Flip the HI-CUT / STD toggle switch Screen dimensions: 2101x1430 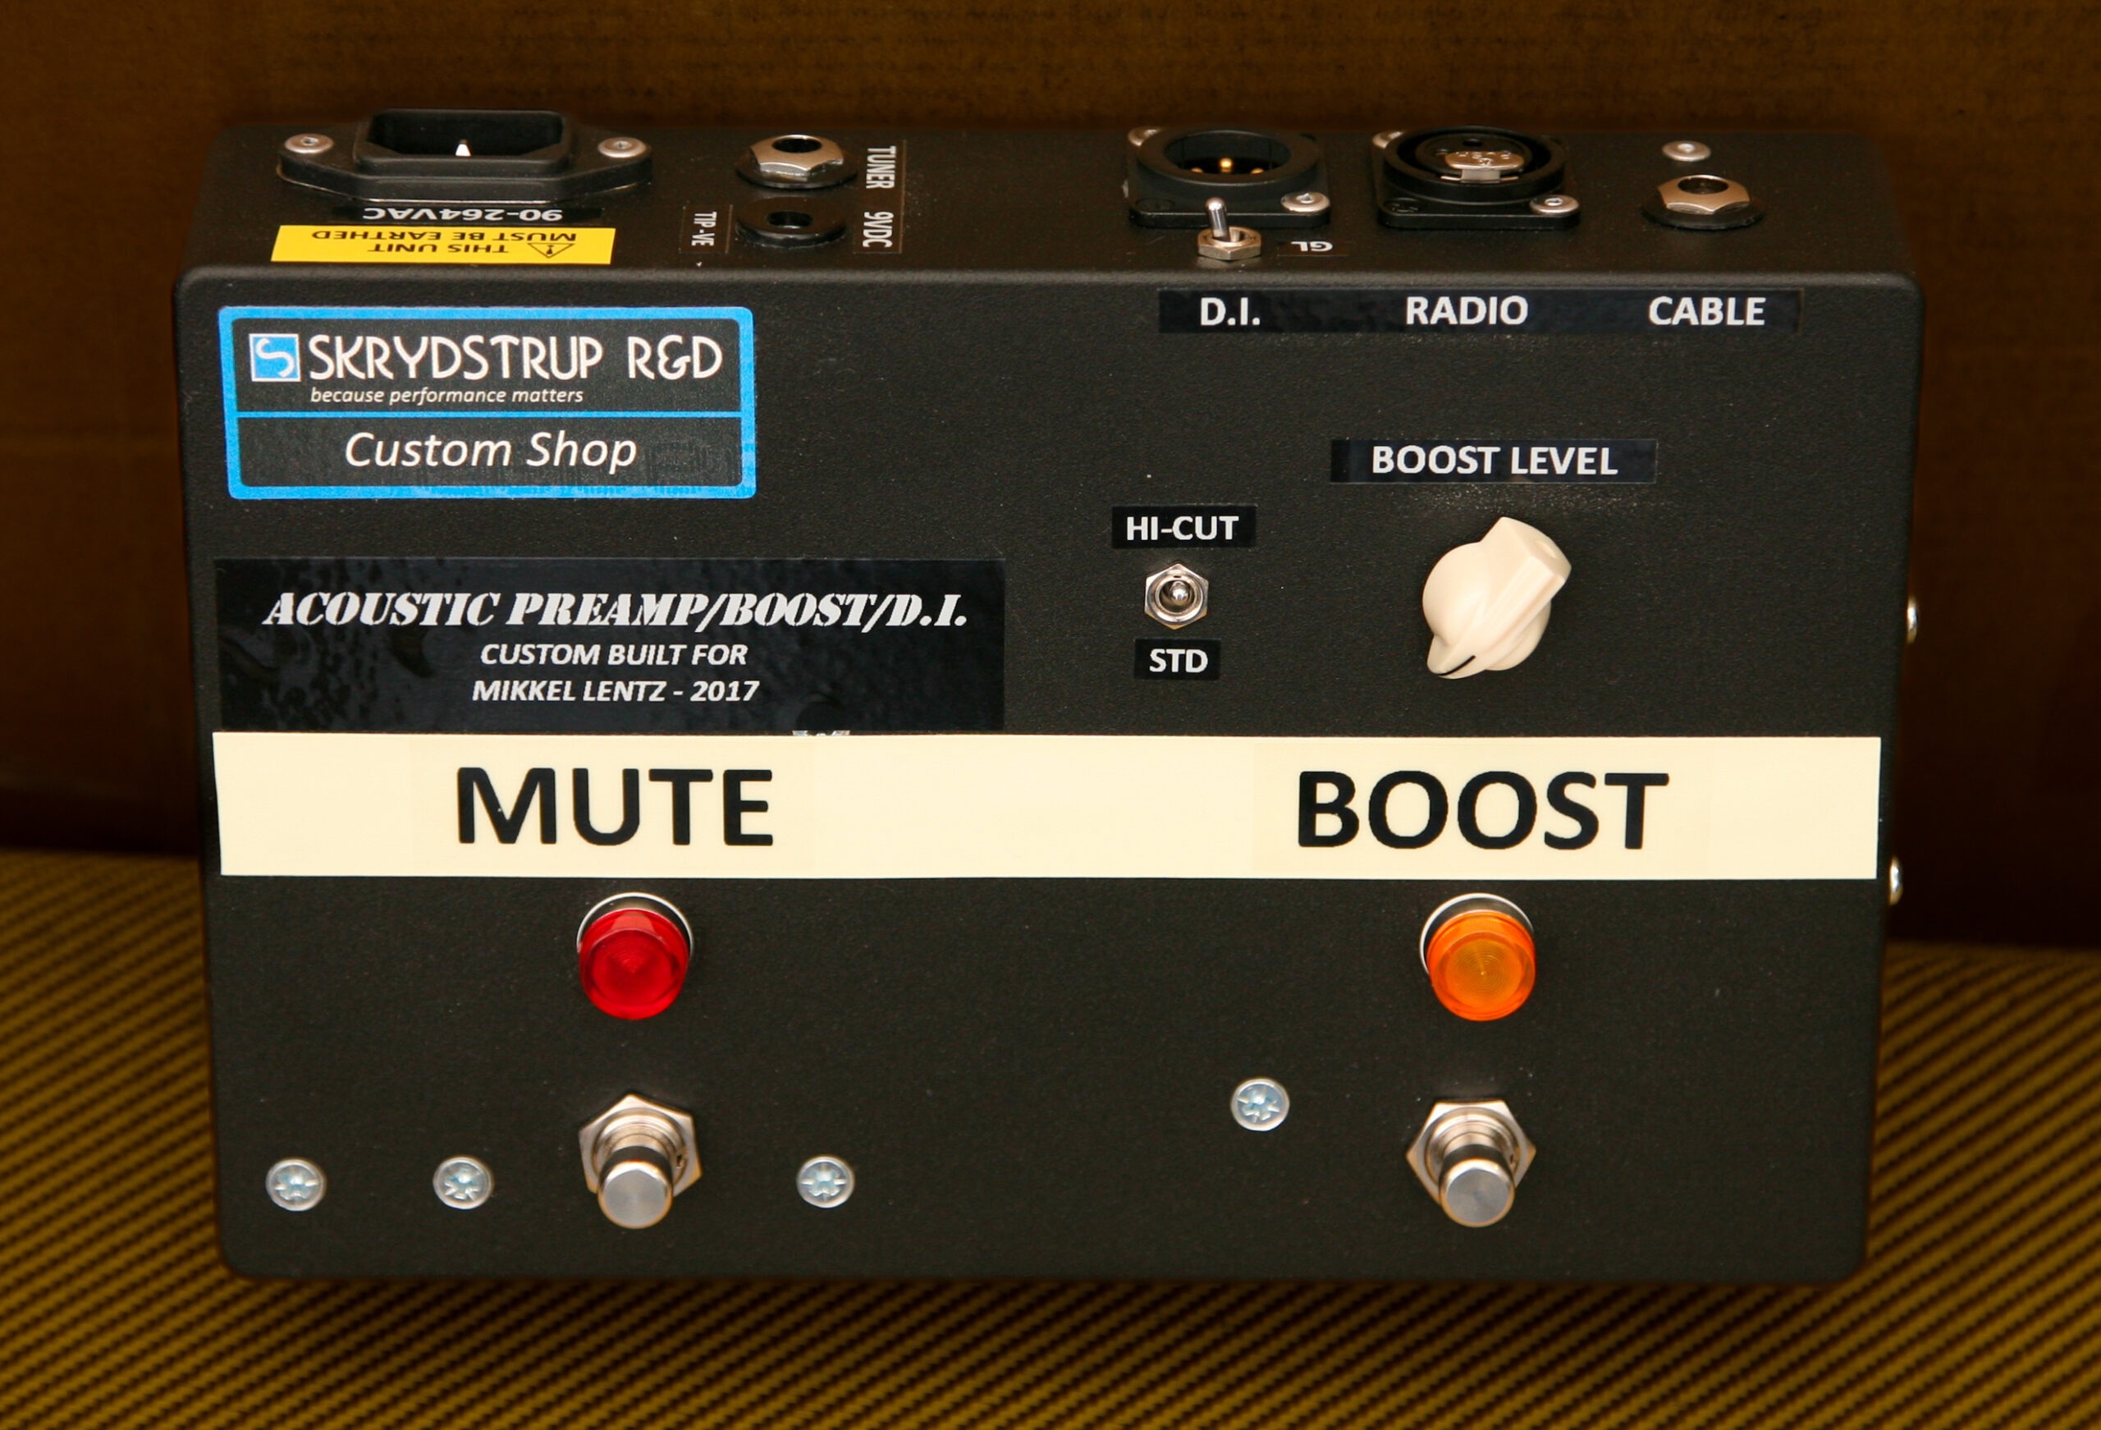pyautogui.click(x=1175, y=595)
